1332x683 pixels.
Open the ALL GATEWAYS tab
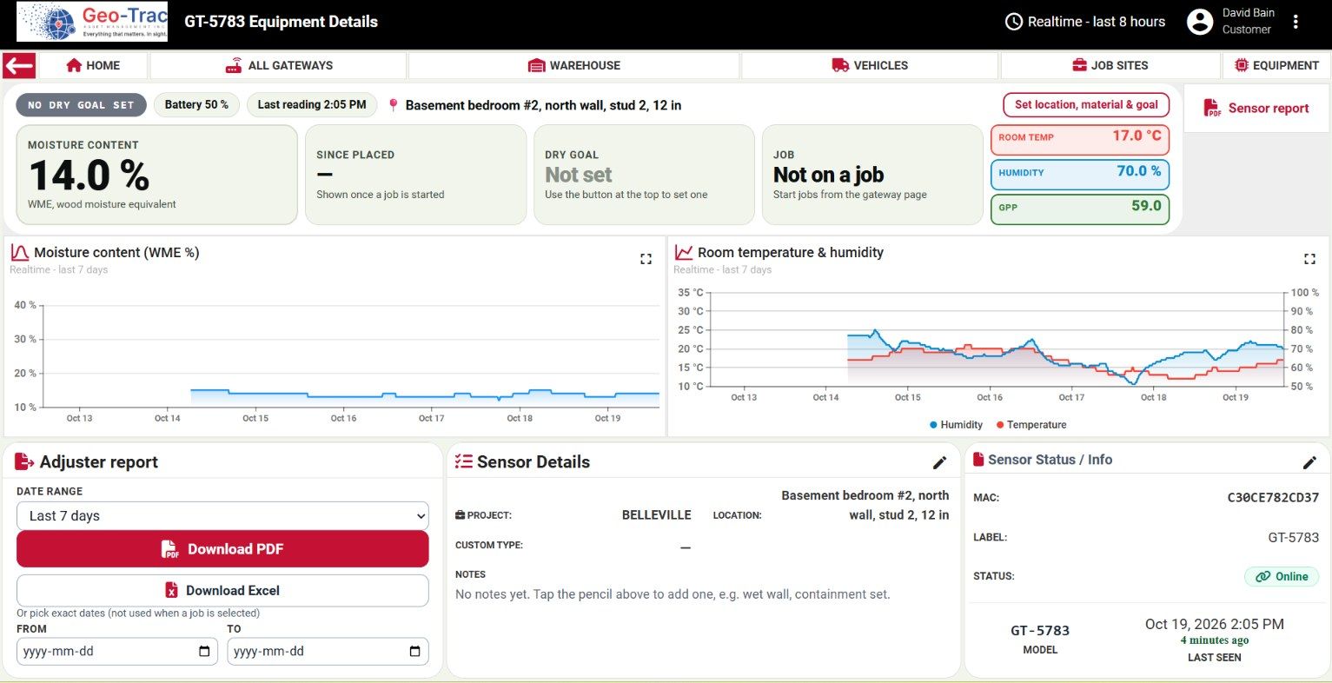point(279,65)
